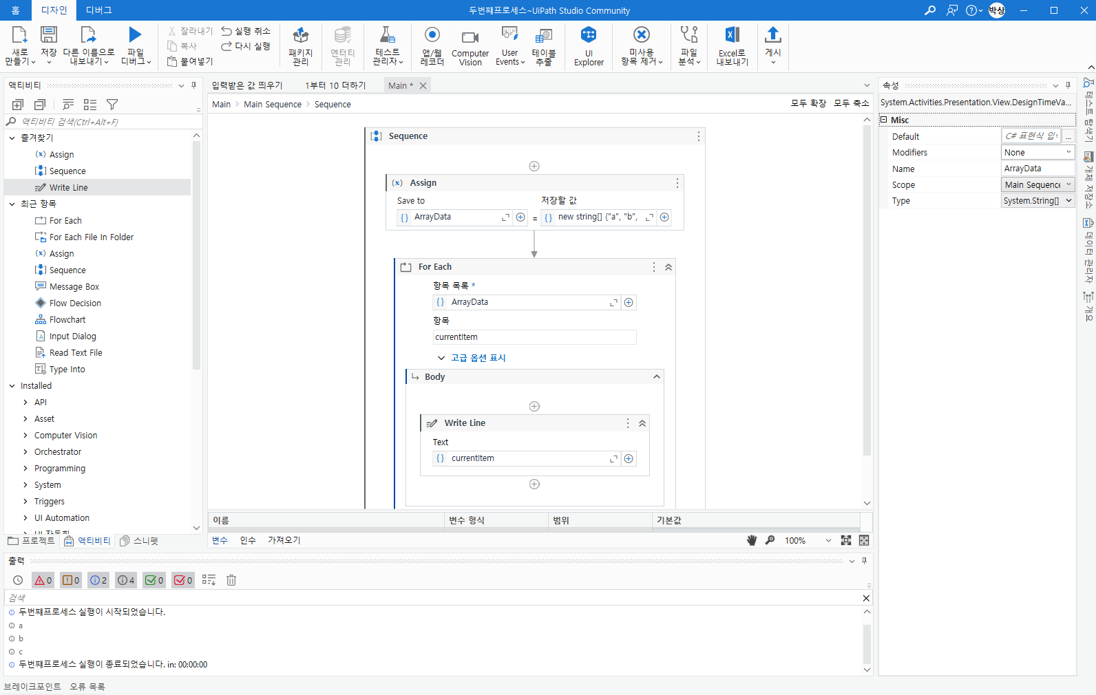Click the 저장 (Save) icon
Viewport: 1096px width, 695px height.
point(49,35)
